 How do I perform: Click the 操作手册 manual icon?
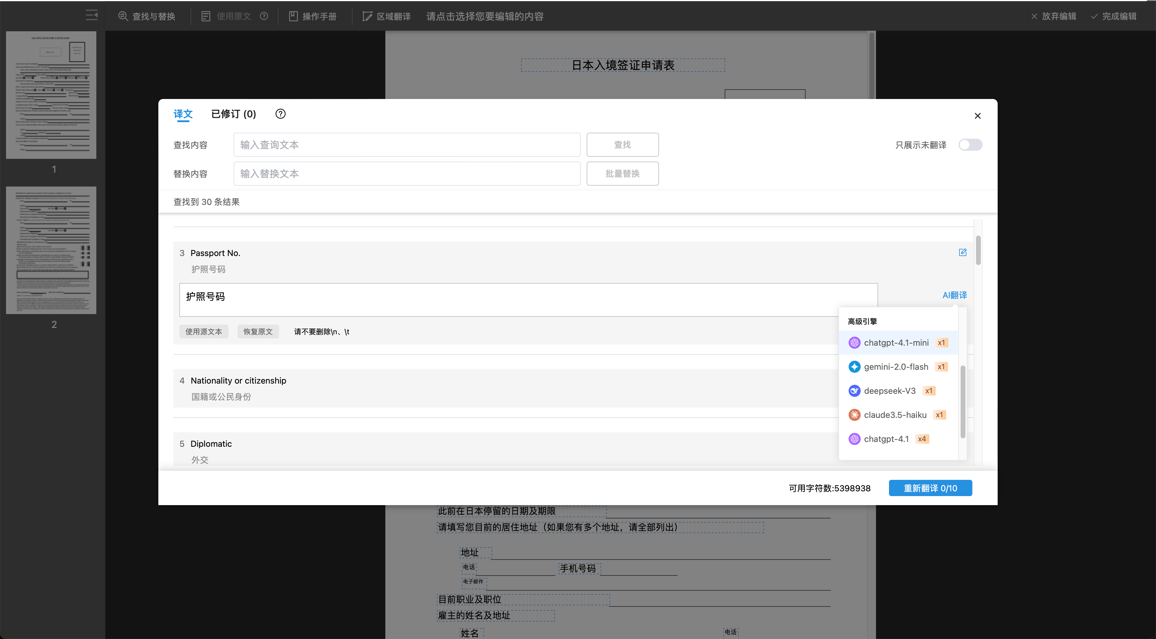click(293, 16)
